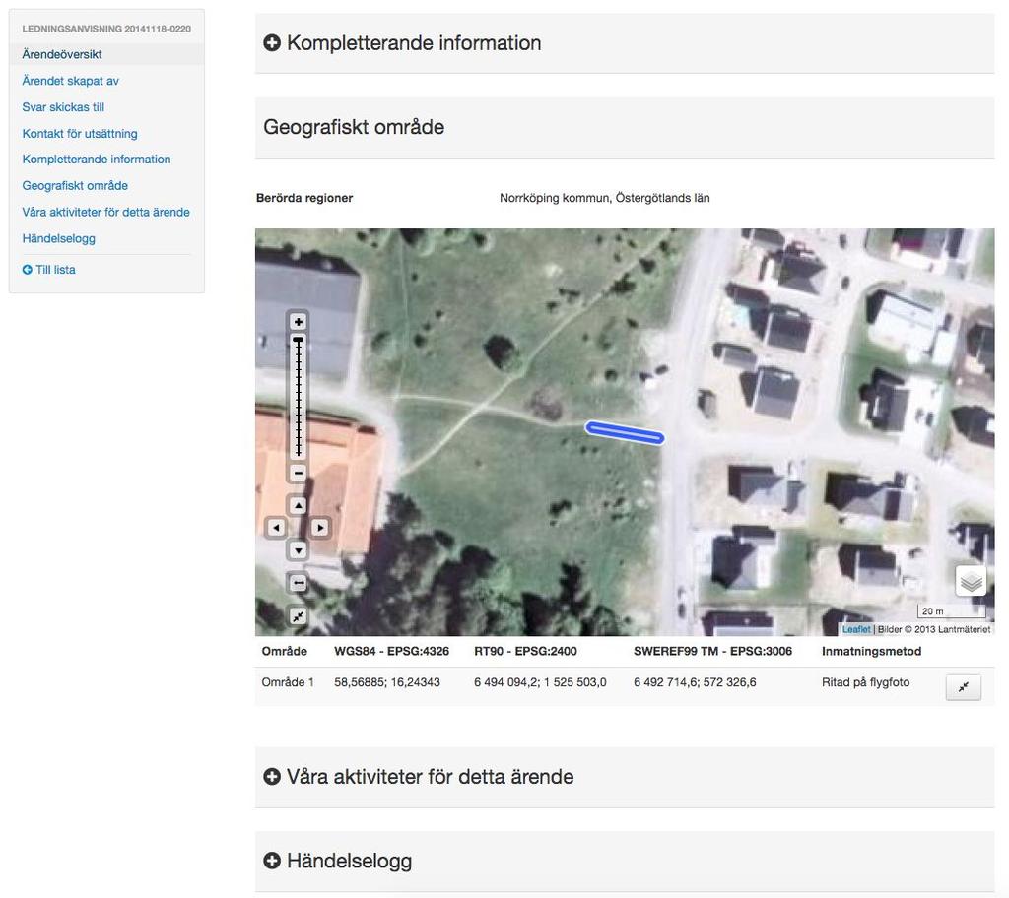Click the horizontal measure tool icon on map
Image resolution: width=1009 pixels, height=898 pixels.
tap(298, 583)
